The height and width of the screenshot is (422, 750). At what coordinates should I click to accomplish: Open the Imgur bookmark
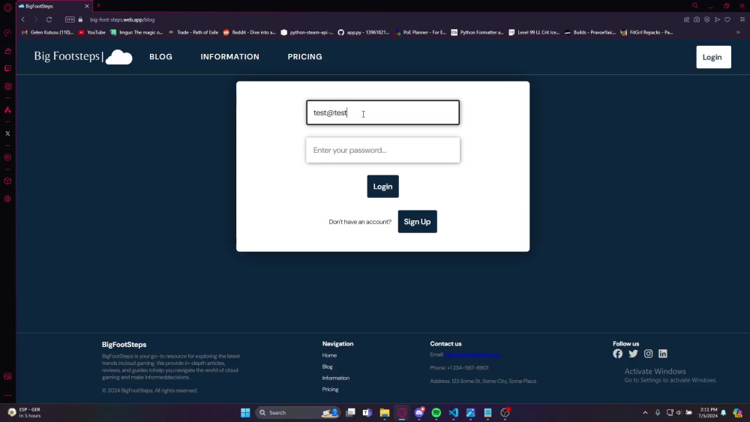coord(136,32)
